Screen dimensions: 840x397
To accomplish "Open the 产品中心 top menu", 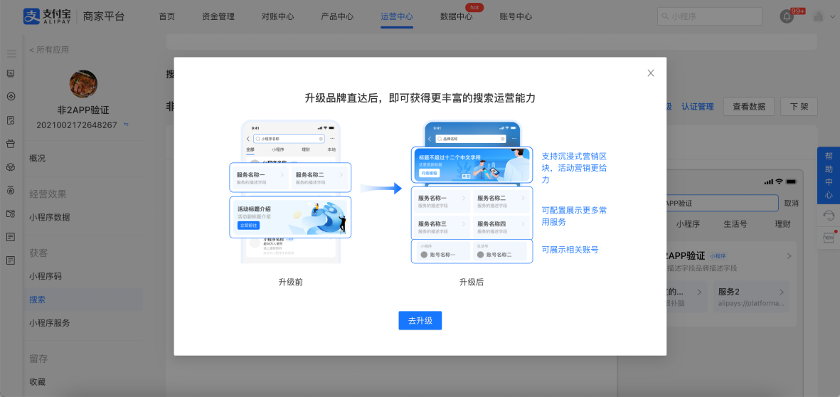I will click(337, 16).
